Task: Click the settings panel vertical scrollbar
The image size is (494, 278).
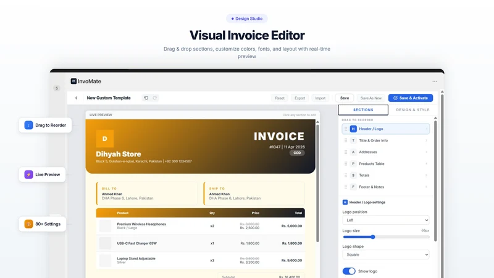Action: 435,181
